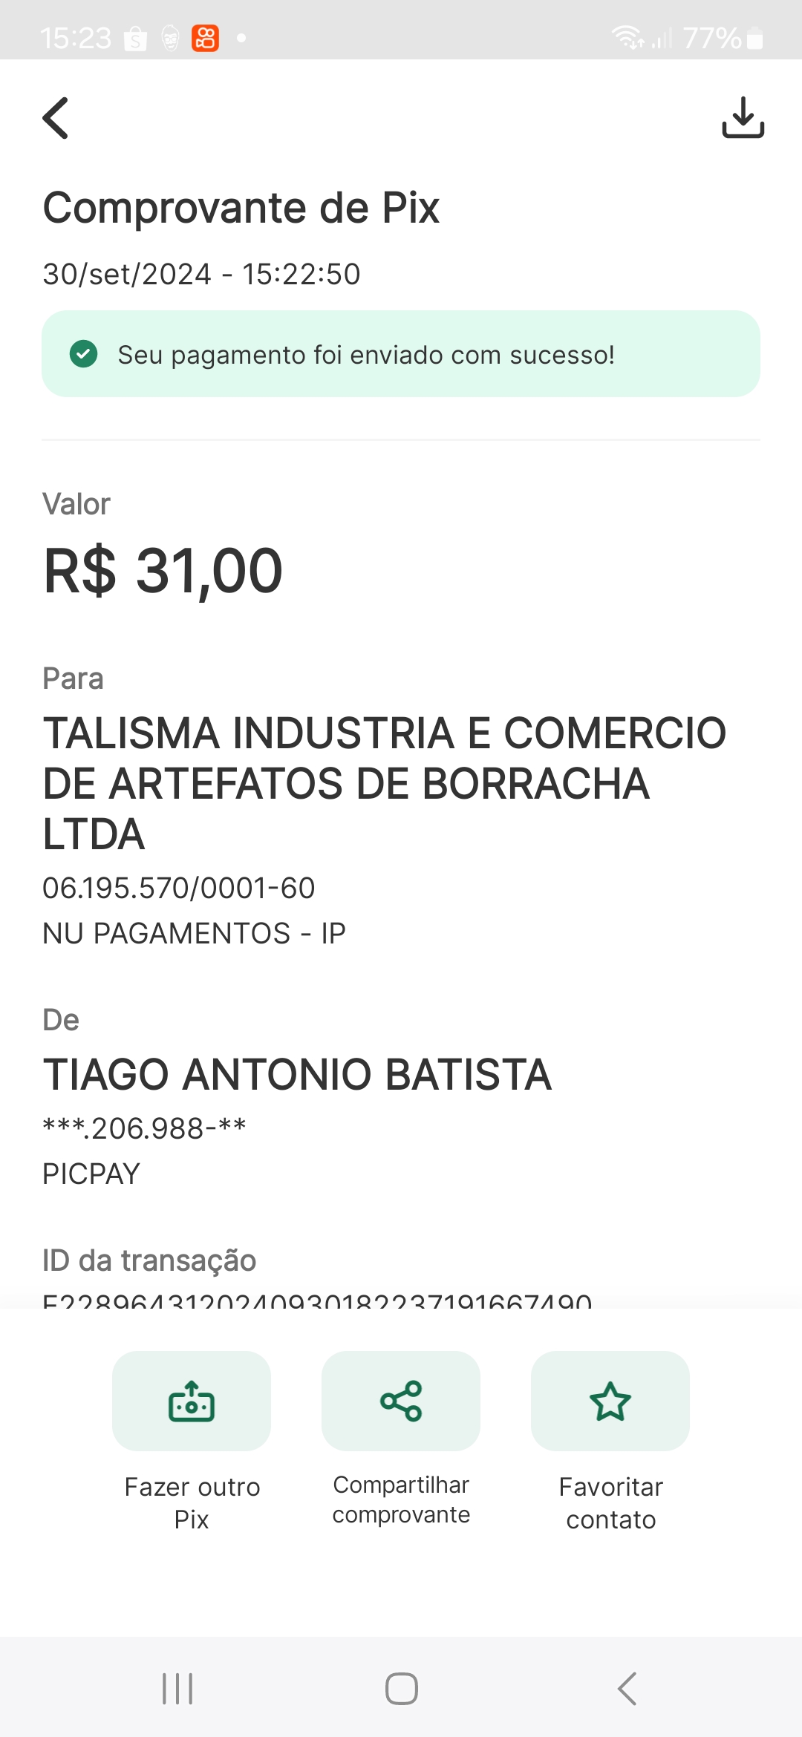This screenshot has width=802, height=1737.
Task: Tap the Wi-Fi status icon
Action: click(627, 37)
